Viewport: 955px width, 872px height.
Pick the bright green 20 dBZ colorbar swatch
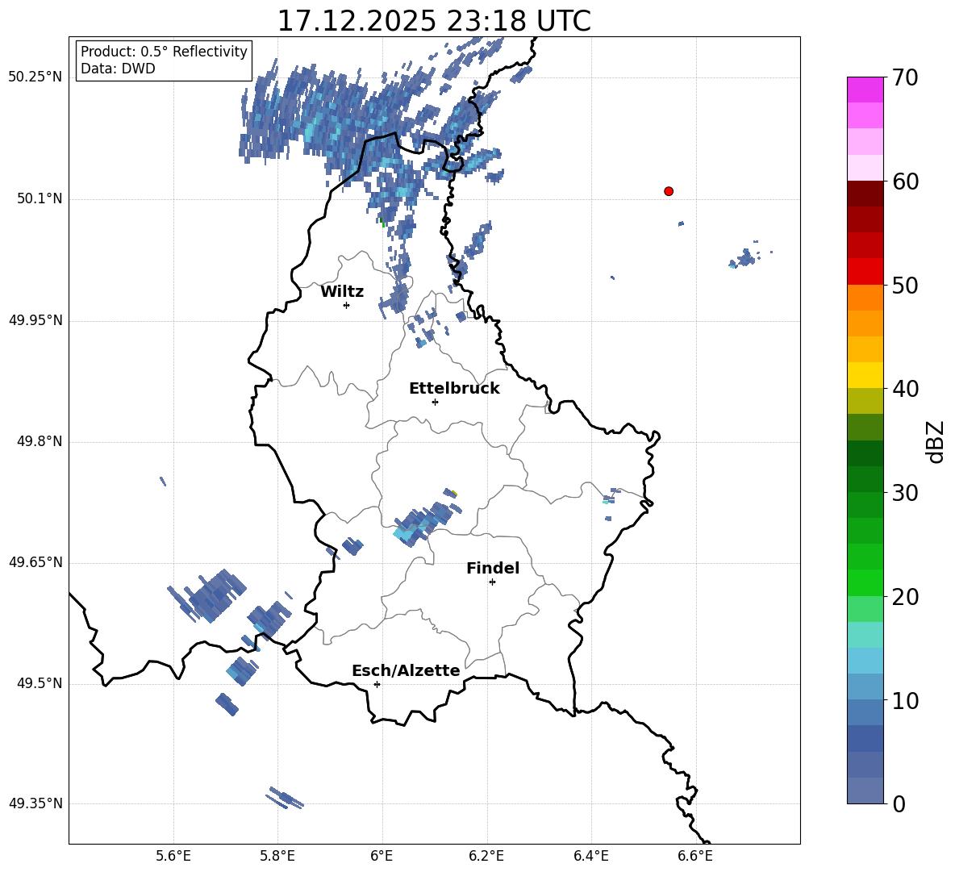click(865, 583)
